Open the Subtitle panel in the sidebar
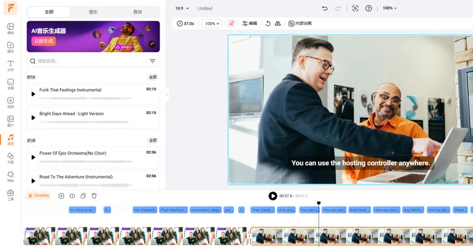The width and height of the screenshot is (473, 247). pos(11,84)
